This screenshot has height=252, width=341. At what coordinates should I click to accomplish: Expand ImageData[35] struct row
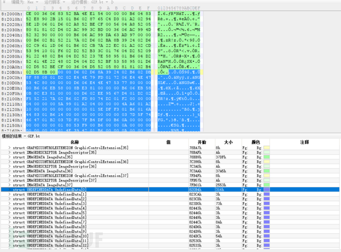(9, 157)
